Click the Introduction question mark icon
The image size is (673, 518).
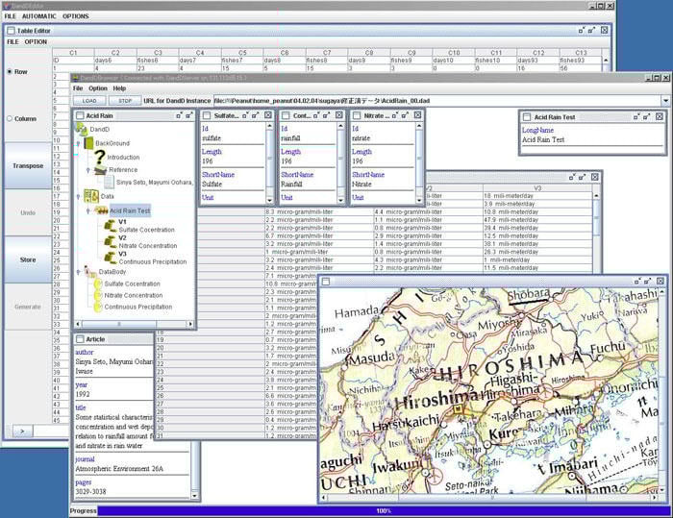[100, 157]
